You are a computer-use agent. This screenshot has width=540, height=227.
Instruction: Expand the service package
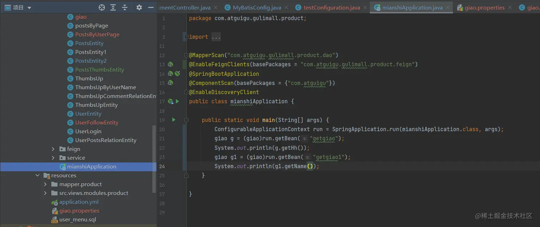[53, 158]
